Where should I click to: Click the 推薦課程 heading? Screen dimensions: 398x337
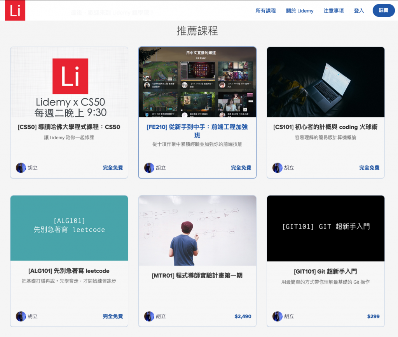click(197, 31)
